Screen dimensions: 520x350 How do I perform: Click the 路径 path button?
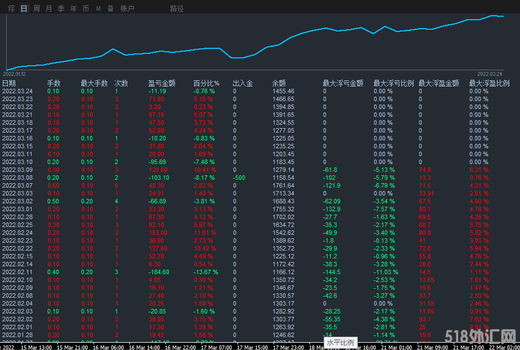point(177,8)
